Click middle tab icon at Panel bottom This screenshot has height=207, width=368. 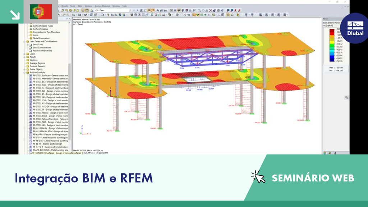(330, 153)
